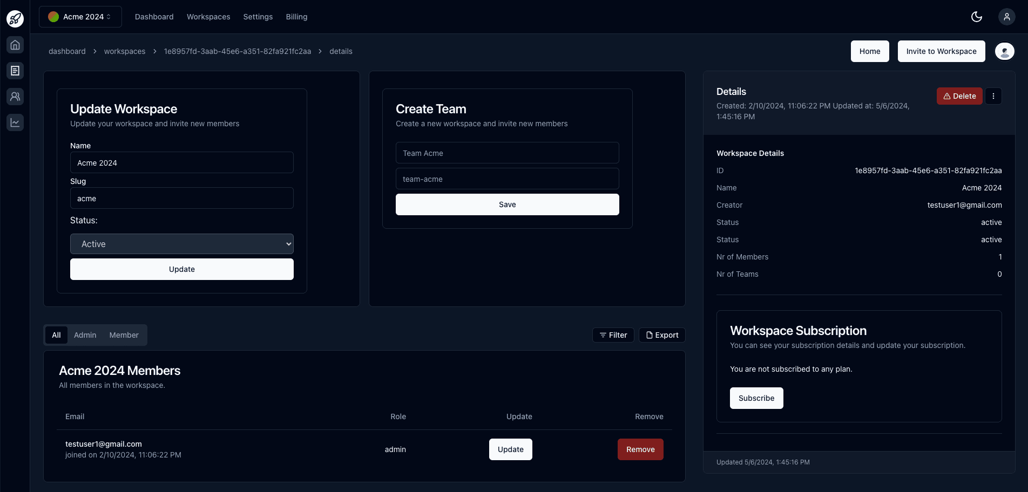Viewport: 1028px width, 492px height.
Task: Open the users sidebar icon
Action: [x=15, y=97]
